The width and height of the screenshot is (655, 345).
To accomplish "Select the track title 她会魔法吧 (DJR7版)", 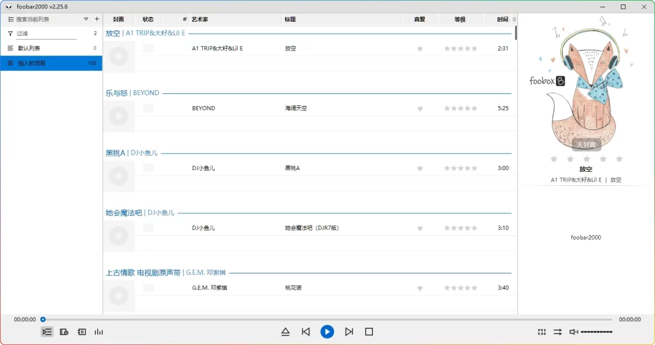I will click(x=312, y=228).
